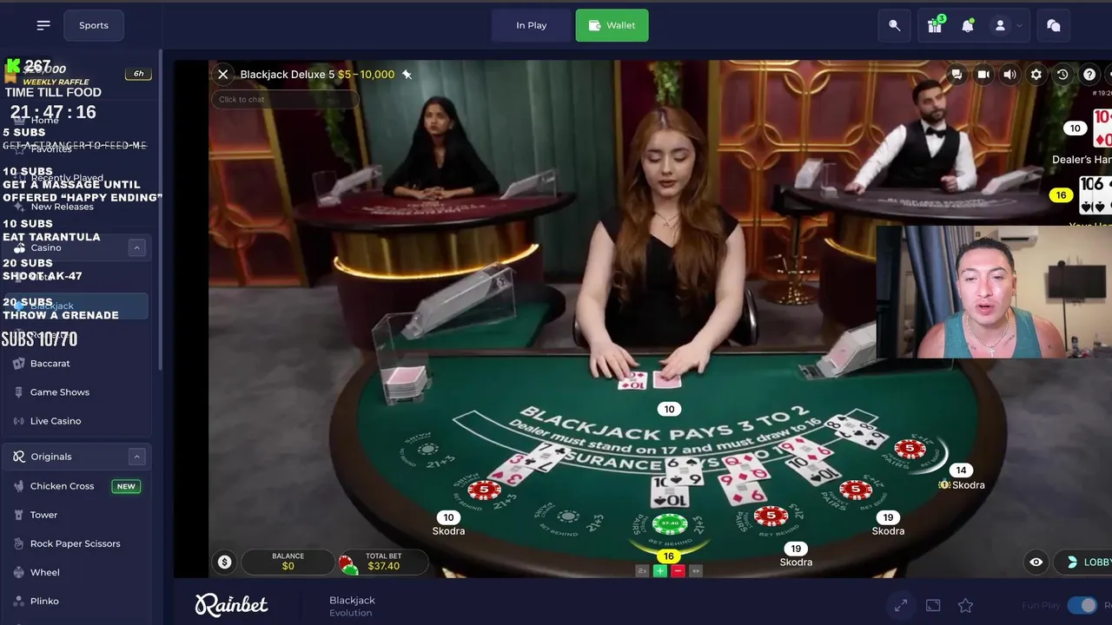
Task: Open the chat bubbles icon in header
Action: (x=1053, y=26)
